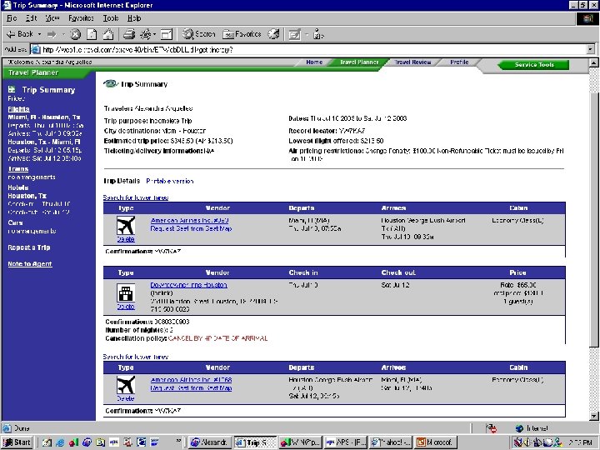The width and height of the screenshot is (600, 450).
Task: Open the Favorites menu
Action: 81,18
